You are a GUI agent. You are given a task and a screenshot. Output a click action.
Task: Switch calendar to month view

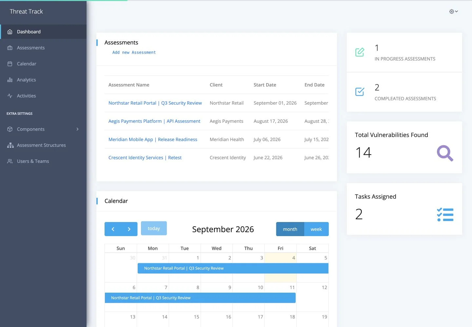point(290,229)
